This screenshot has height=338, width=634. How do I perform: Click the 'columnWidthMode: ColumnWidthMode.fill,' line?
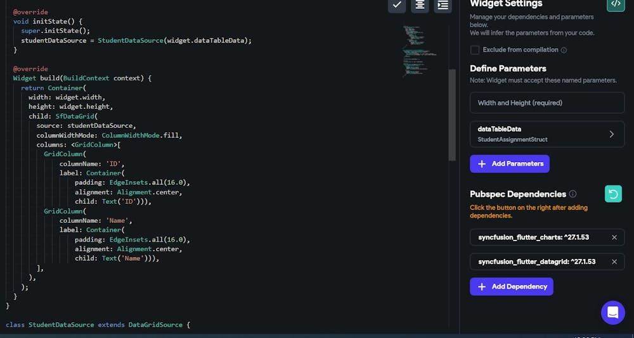click(x=110, y=135)
